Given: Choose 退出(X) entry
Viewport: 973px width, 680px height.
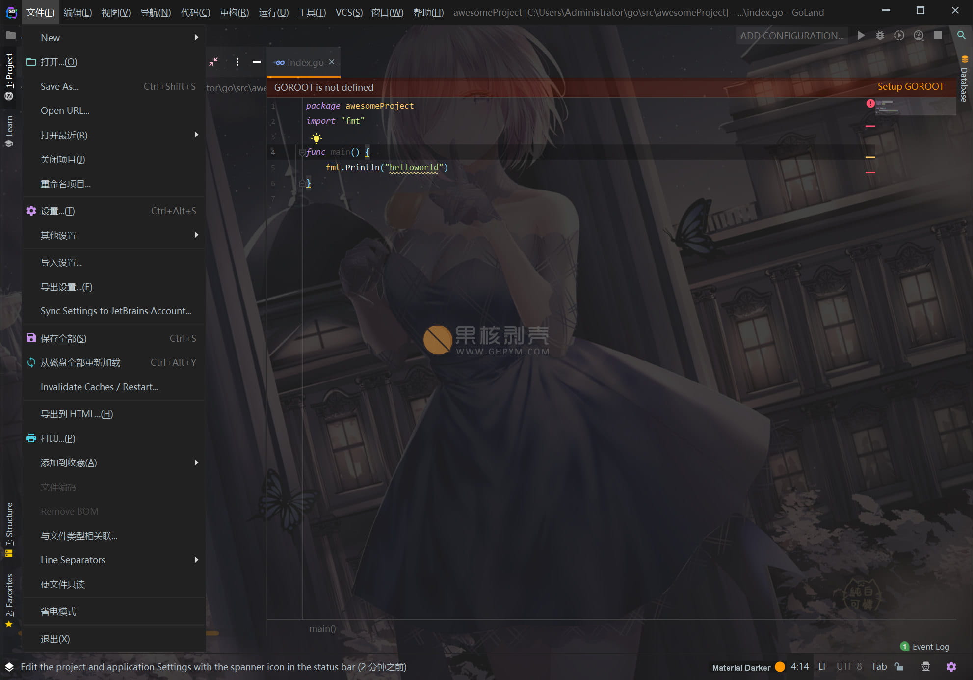Looking at the screenshot, I should (114, 639).
